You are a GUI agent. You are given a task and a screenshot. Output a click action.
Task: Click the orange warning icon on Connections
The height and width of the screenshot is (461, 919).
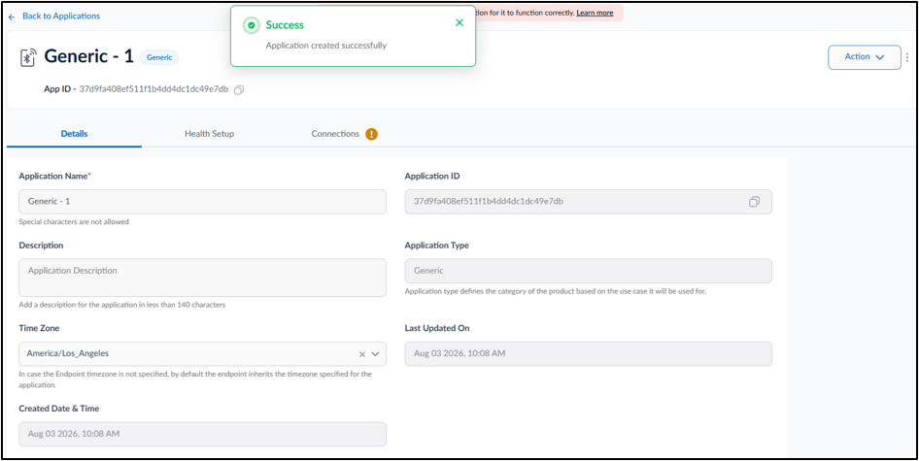(x=371, y=134)
